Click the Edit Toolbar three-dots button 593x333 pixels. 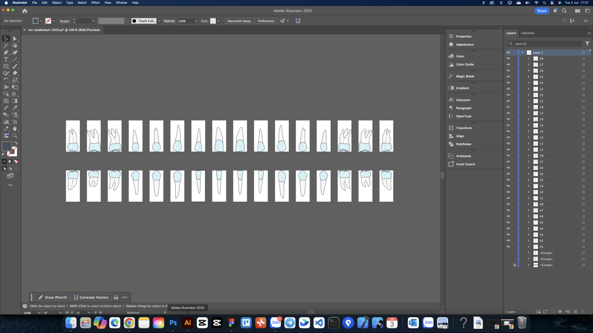click(x=10, y=185)
